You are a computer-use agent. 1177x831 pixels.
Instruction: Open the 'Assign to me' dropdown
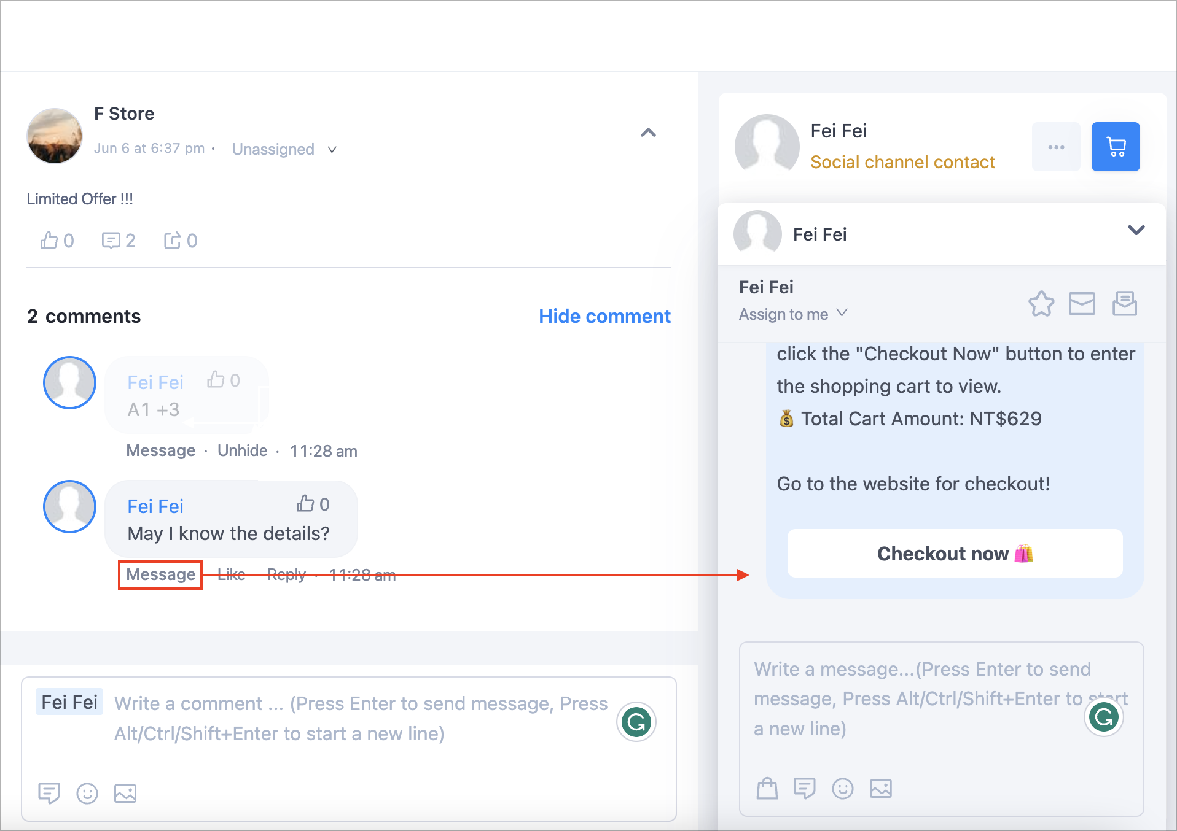coord(793,314)
